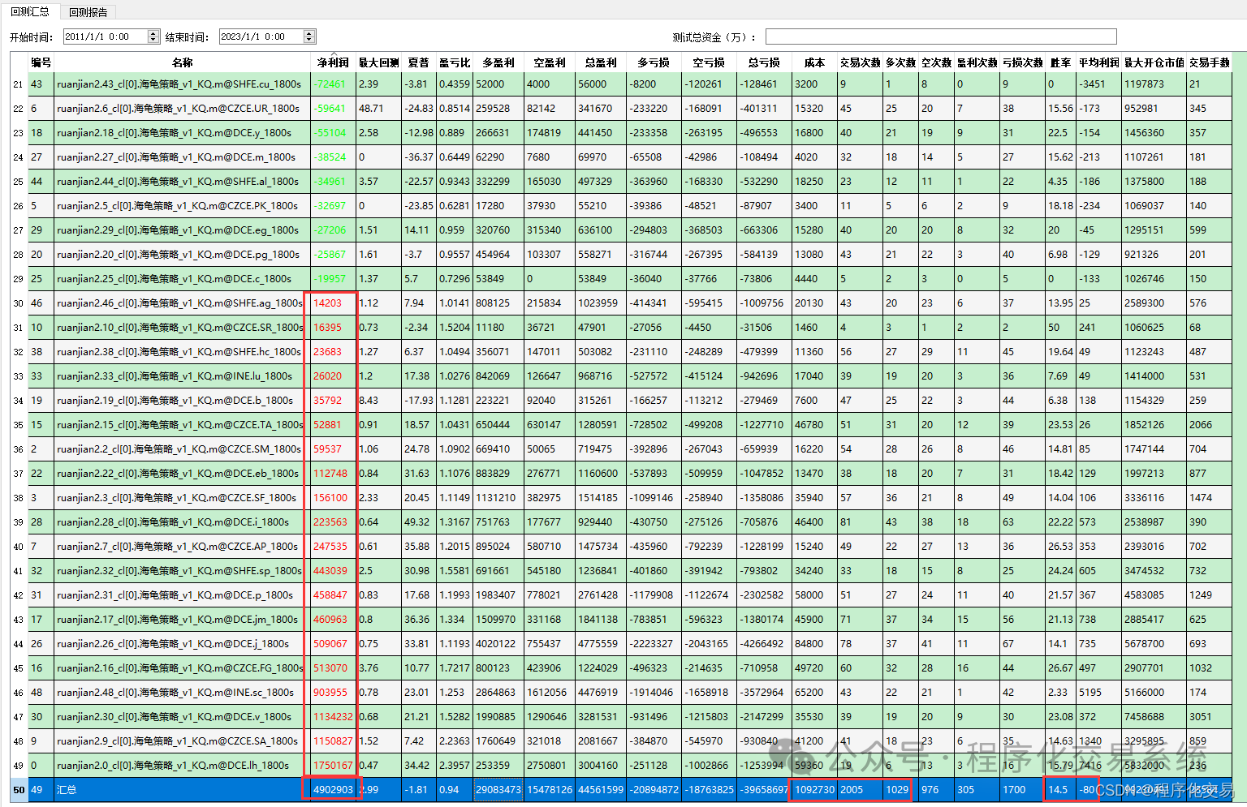Sort by the 编号 column header

pos(41,62)
